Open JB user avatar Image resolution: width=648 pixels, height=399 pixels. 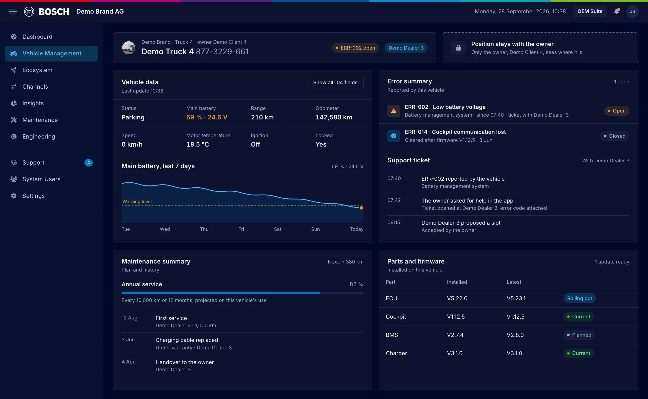point(632,11)
